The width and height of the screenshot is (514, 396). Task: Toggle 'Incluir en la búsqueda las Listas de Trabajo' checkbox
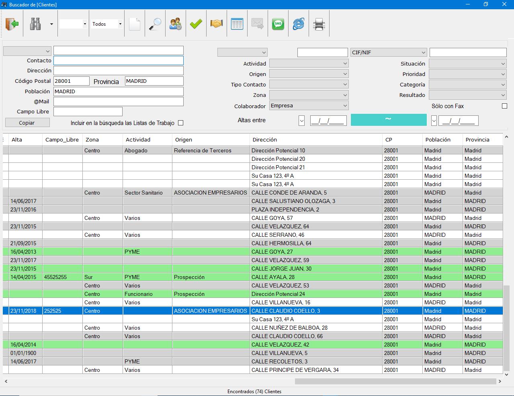180,123
